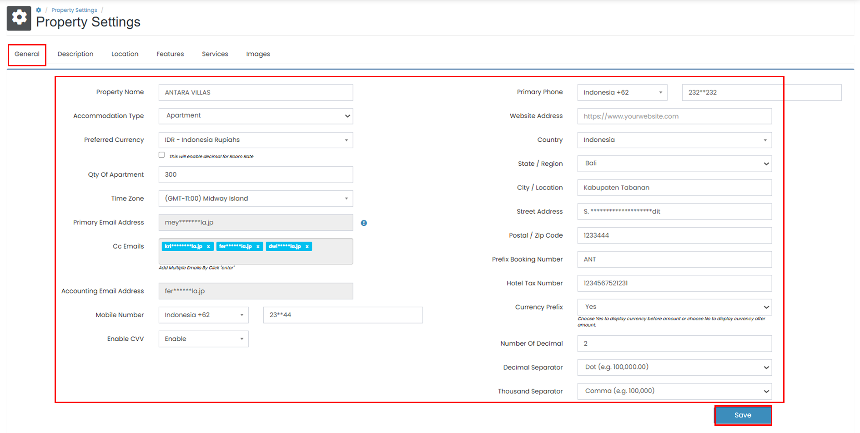
Task: Switch to the Features tab
Action: (x=170, y=54)
